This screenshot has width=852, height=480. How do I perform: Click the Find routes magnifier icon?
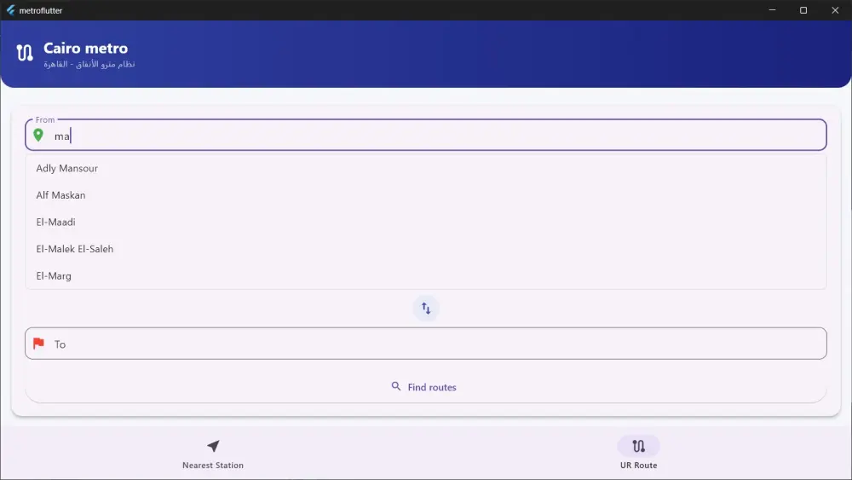(x=396, y=386)
